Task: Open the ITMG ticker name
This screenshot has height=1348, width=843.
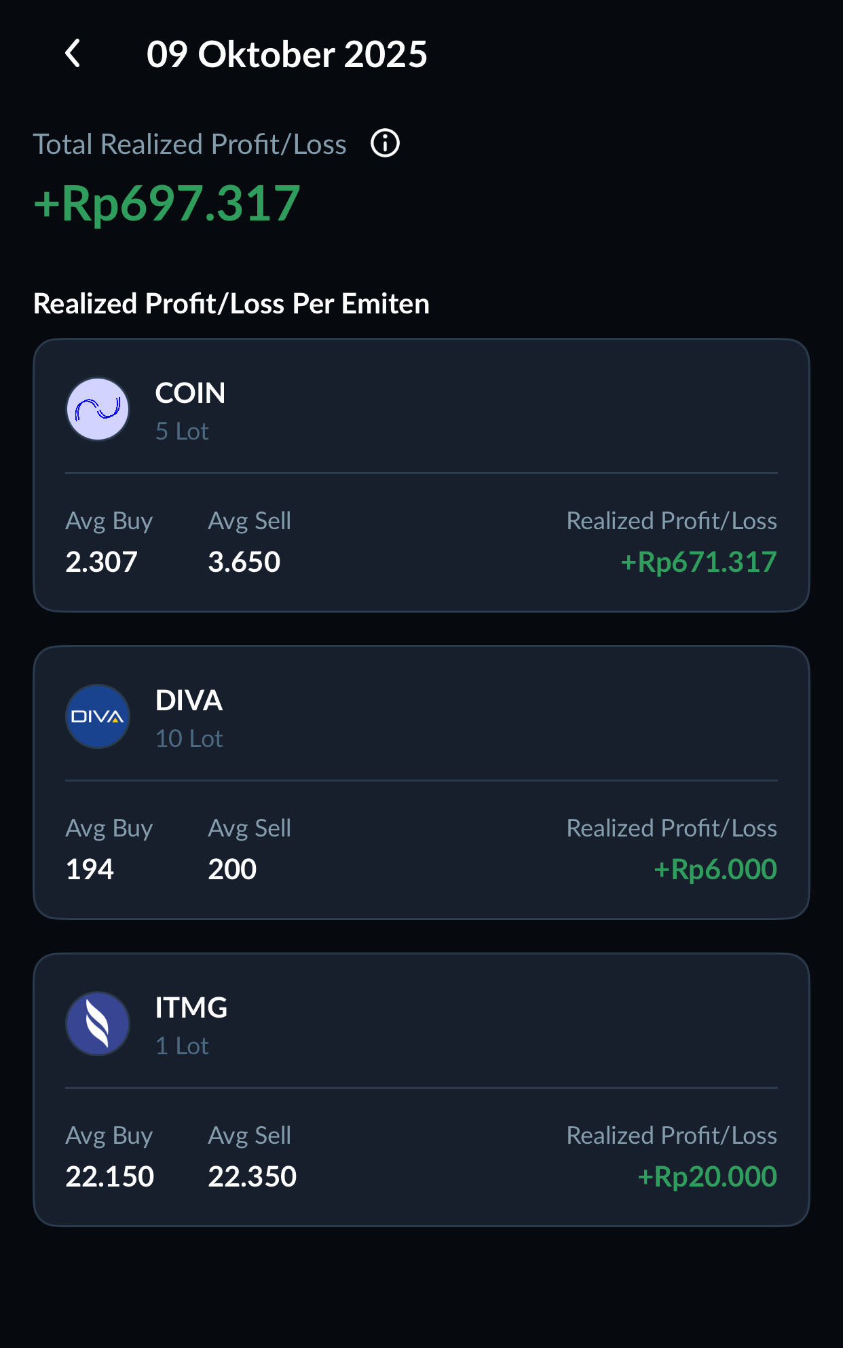Action: [x=191, y=1008]
